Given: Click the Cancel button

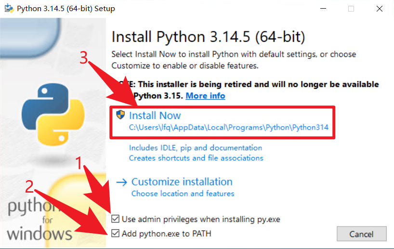Looking at the screenshot, I should pyautogui.click(x=362, y=234).
